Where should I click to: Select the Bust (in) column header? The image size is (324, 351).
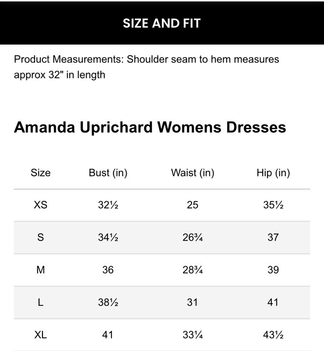108,173
